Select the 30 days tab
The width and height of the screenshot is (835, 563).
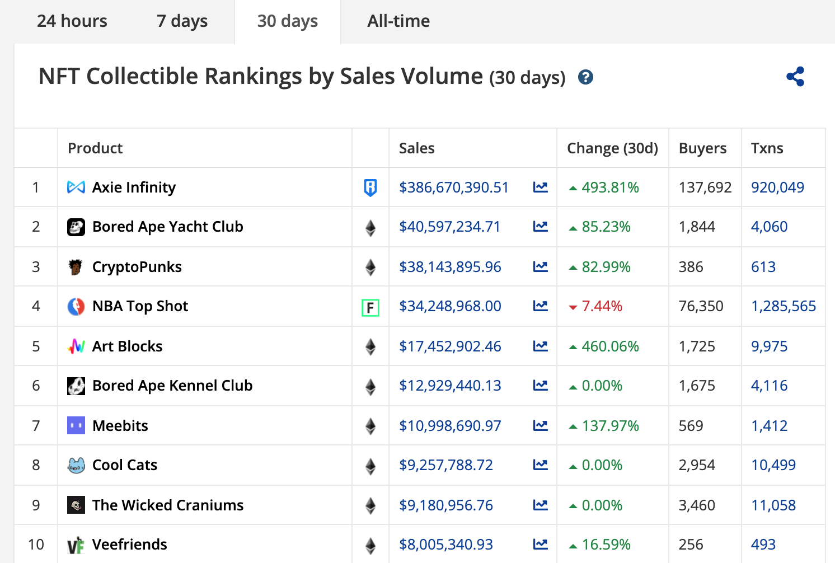(288, 21)
